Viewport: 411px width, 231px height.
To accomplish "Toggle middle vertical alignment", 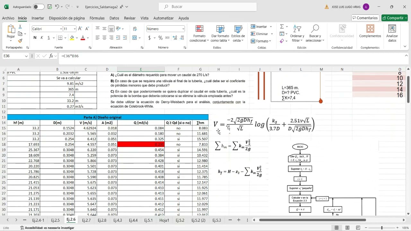I will point(104,29).
